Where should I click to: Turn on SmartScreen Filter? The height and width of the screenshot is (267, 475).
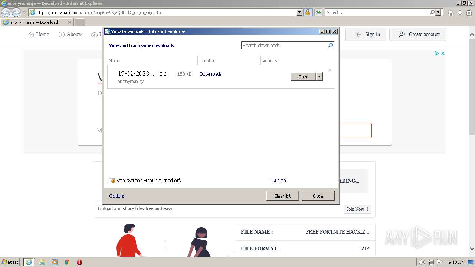tap(278, 181)
